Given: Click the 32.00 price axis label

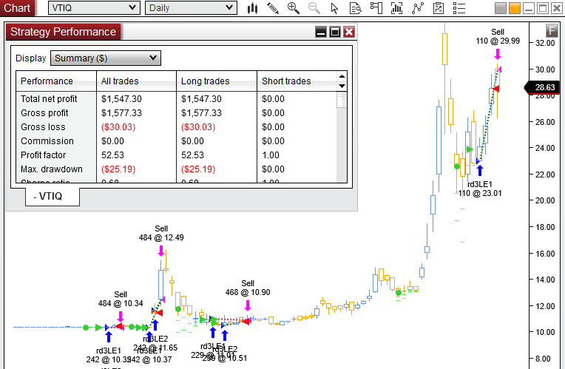Looking at the screenshot, I should tap(545, 43).
